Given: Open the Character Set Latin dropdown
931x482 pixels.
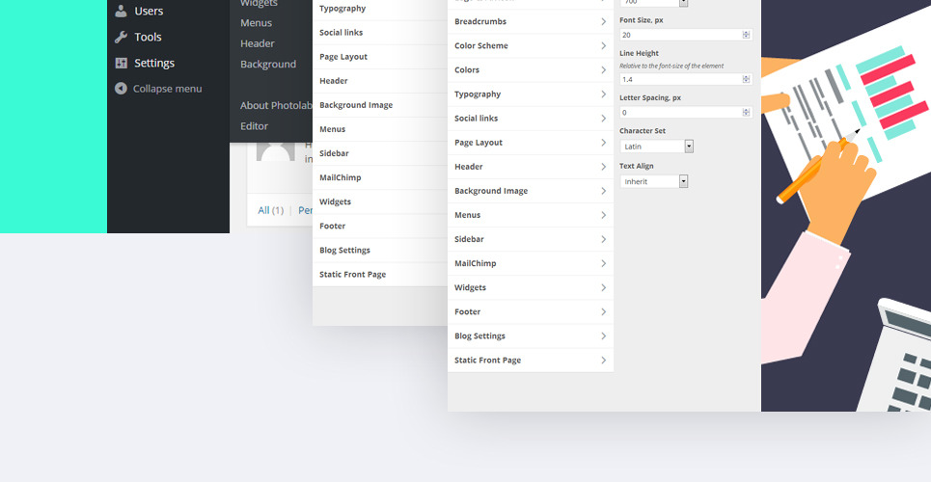Looking at the screenshot, I should 689,147.
